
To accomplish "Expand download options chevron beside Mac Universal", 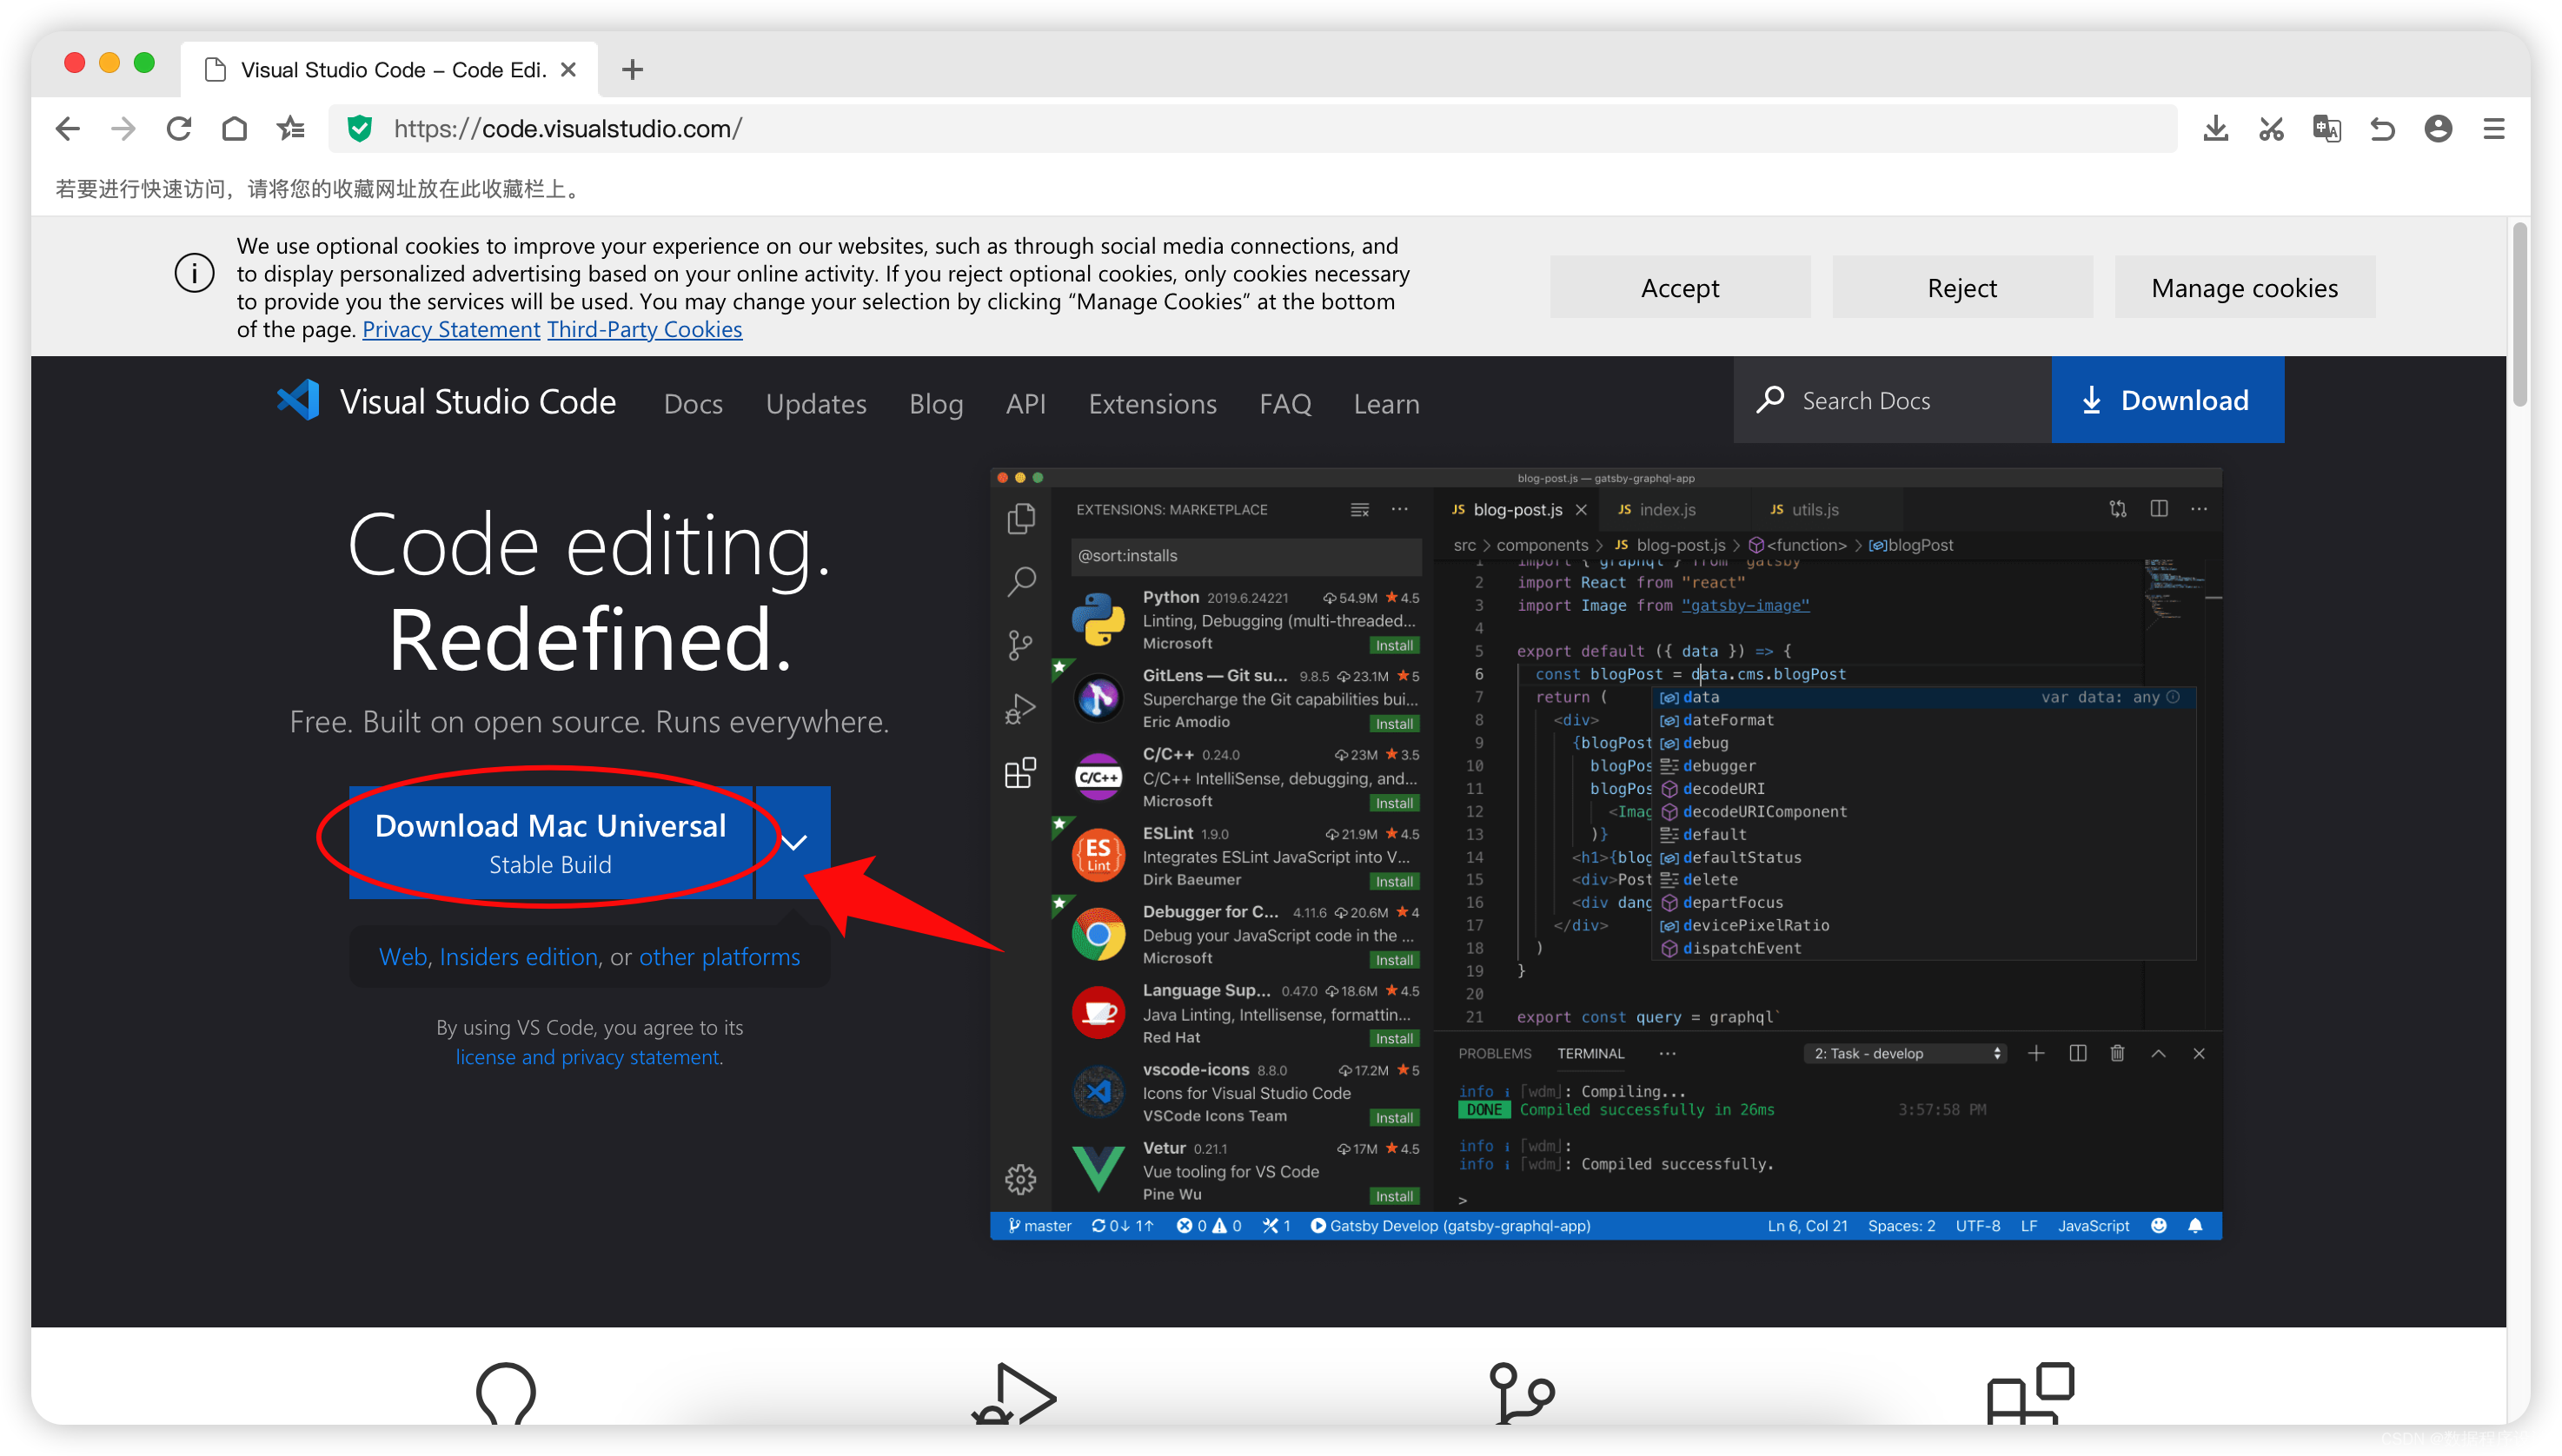I will point(793,842).
